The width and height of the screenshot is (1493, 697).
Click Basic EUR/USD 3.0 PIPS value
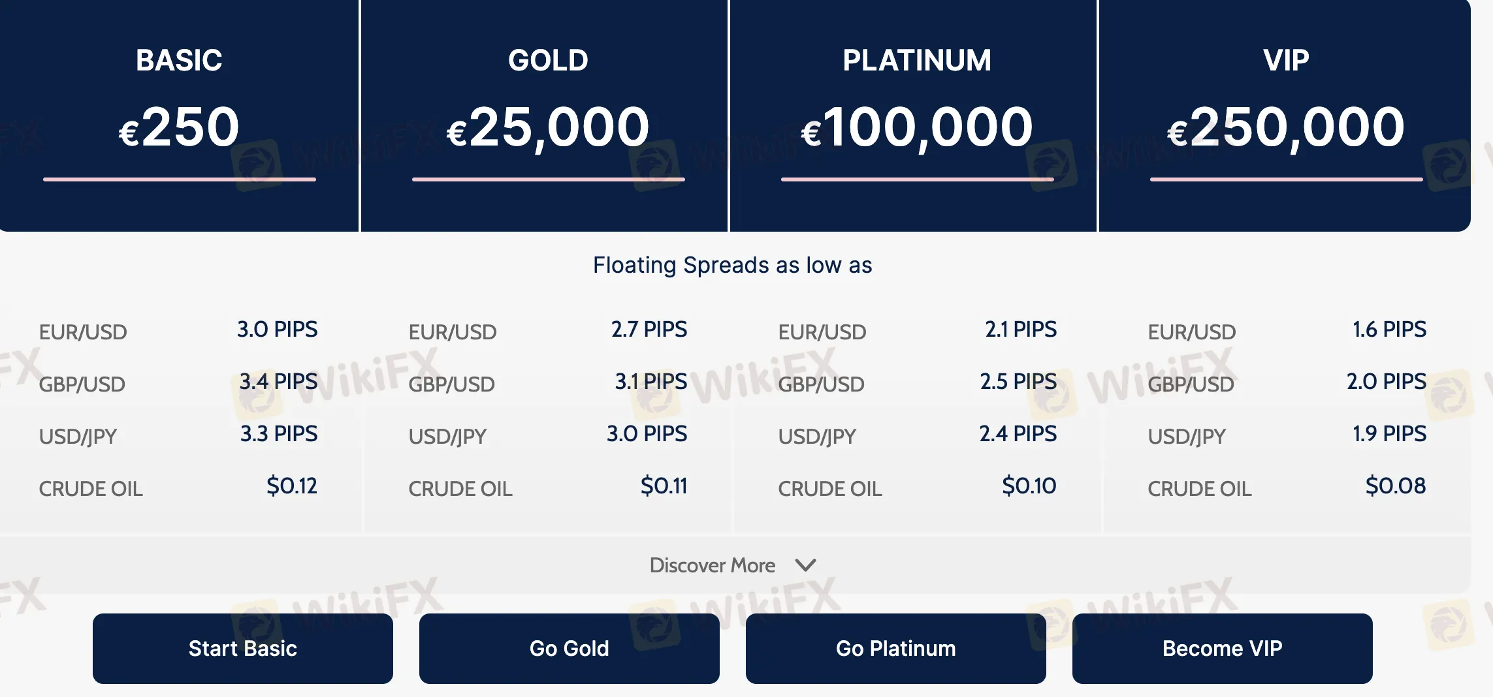(277, 329)
